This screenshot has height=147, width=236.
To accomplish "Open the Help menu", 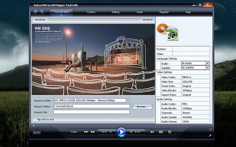I will pos(188,12).
